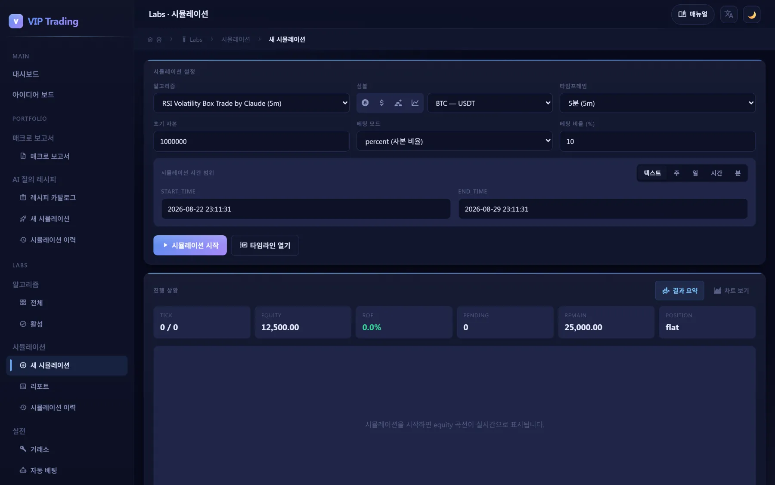Image resolution: width=775 pixels, height=485 pixels.
Task: Click the VIP Trading logo icon
Action: (16, 21)
